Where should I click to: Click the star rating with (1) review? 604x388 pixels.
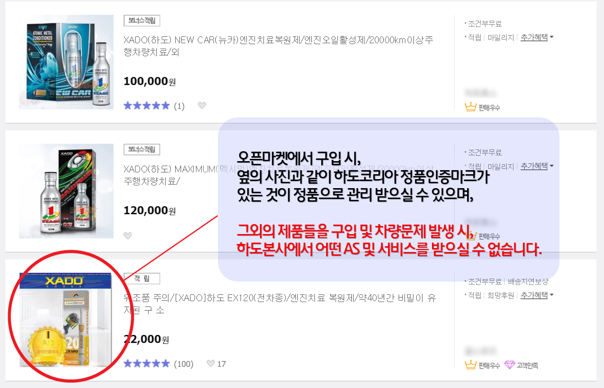click(x=146, y=106)
